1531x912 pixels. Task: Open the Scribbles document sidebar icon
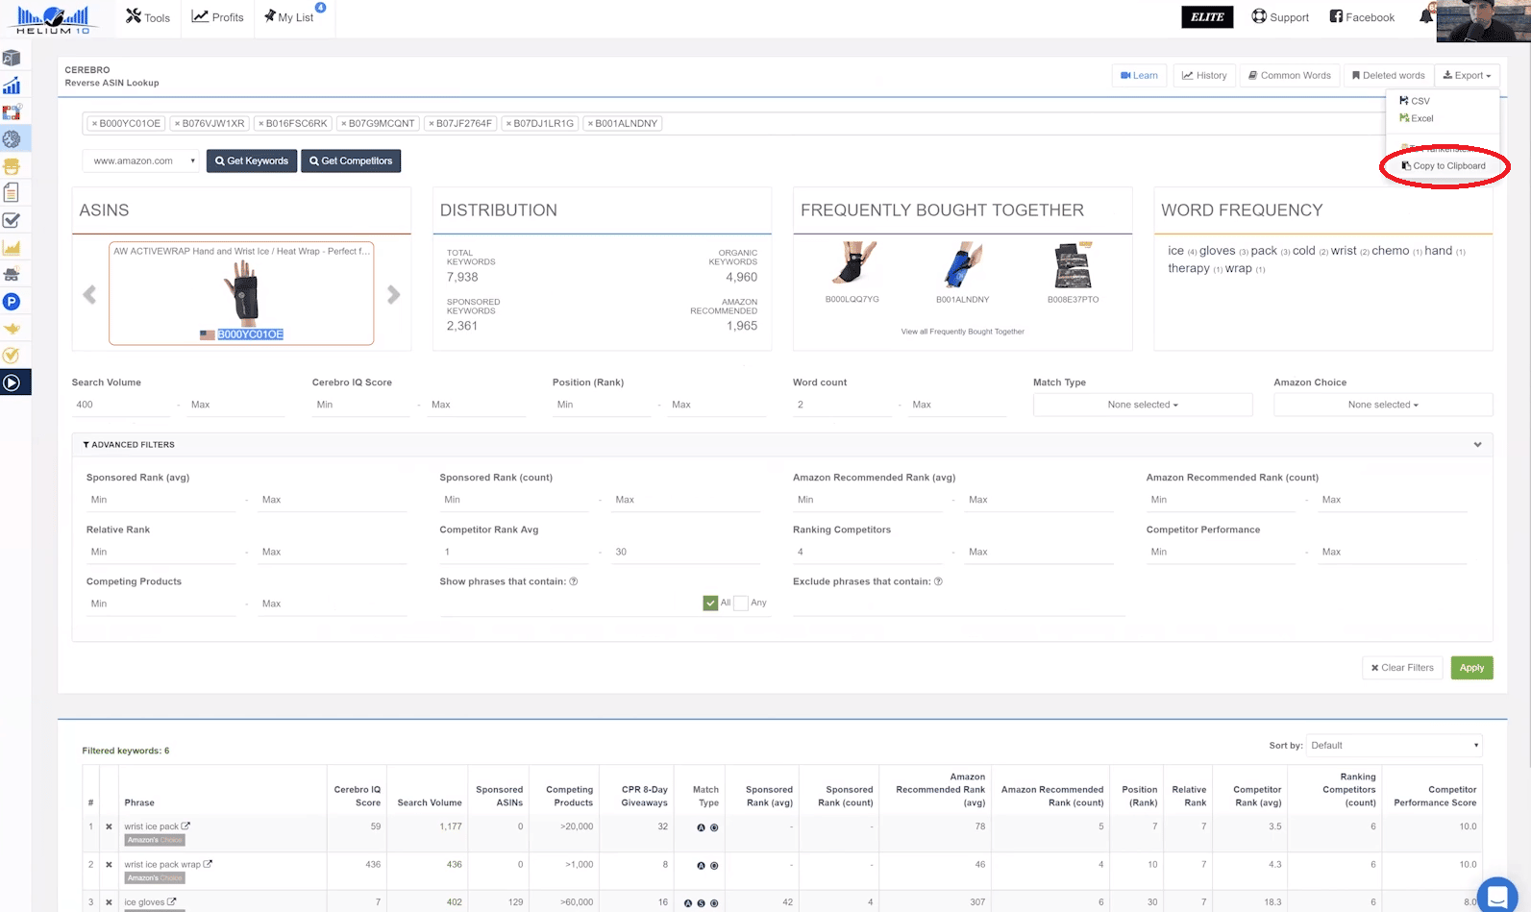pos(12,193)
